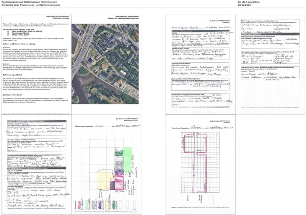The height and width of the screenshot is (215, 306).
Task: Click the dark 'Finanzierung und Betrieb' section bar
Action: [x=36, y=121]
